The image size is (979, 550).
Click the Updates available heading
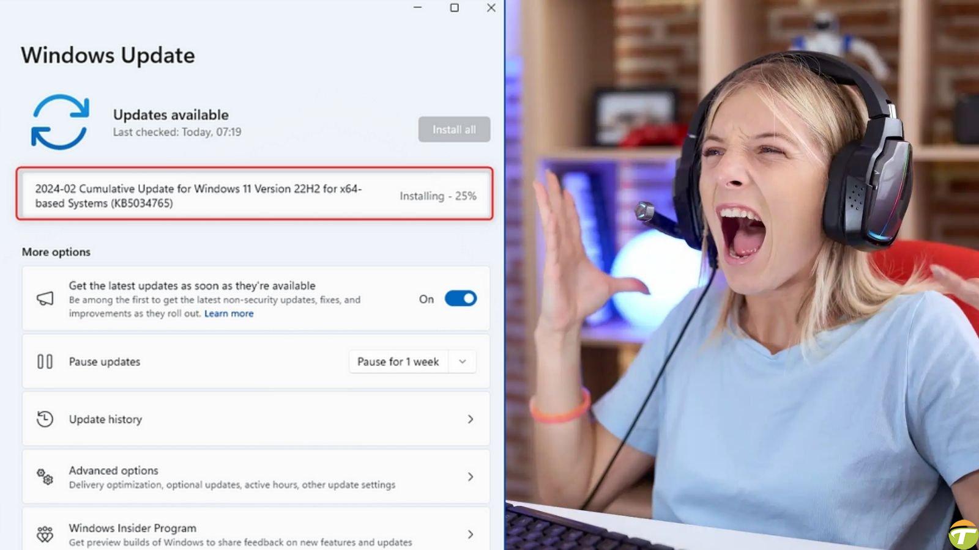(171, 115)
